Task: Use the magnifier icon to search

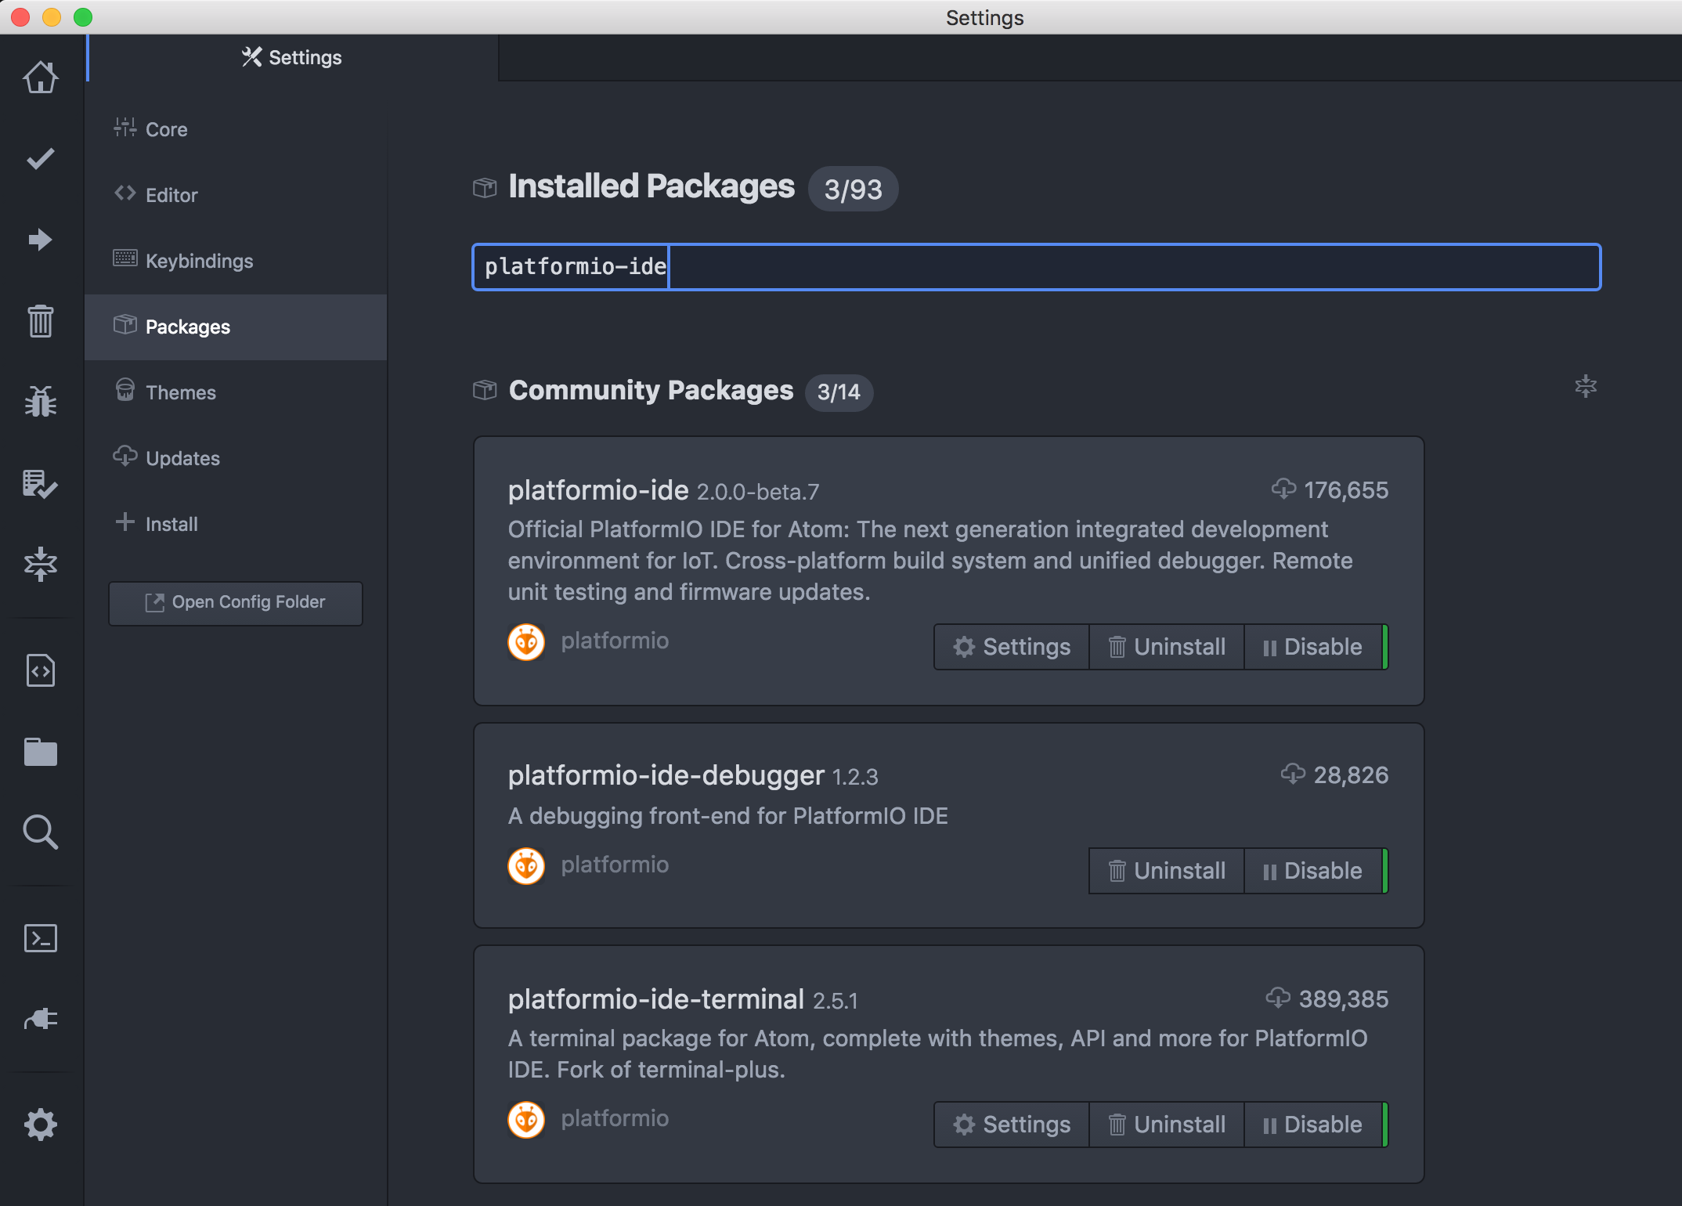Action: coord(41,832)
